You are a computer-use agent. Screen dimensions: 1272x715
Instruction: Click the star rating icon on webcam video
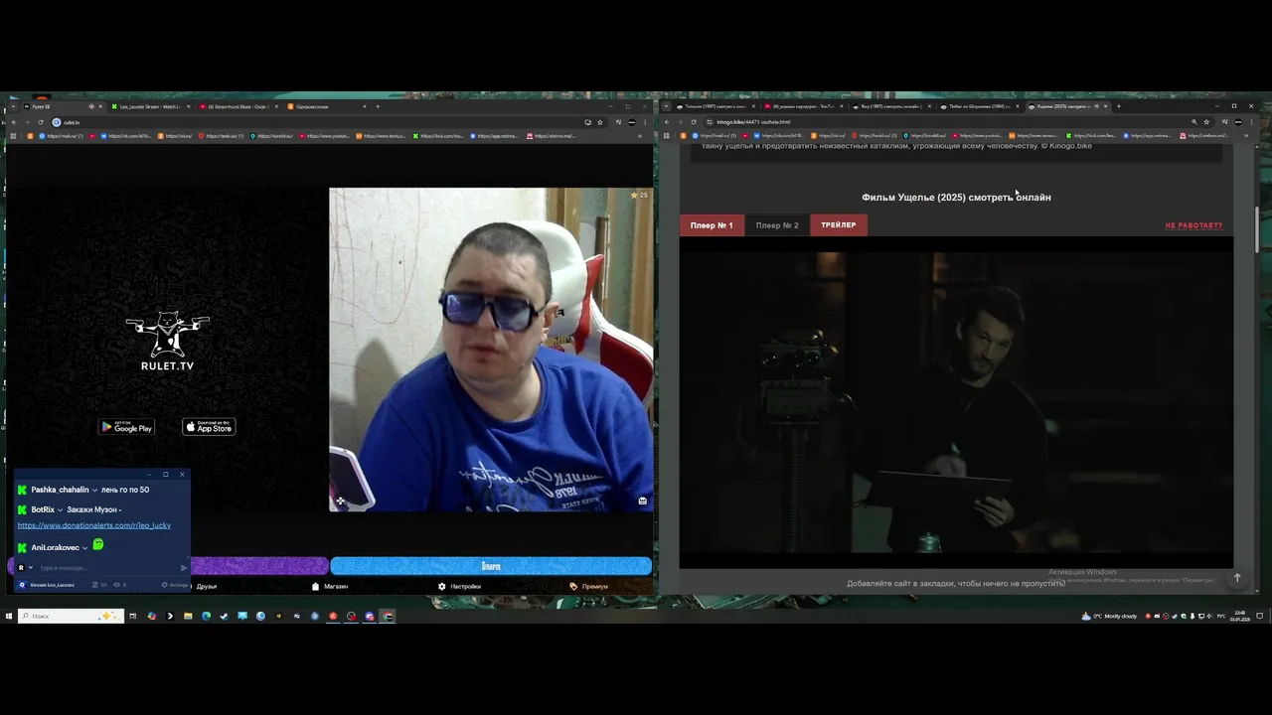pyautogui.click(x=634, y=195)
